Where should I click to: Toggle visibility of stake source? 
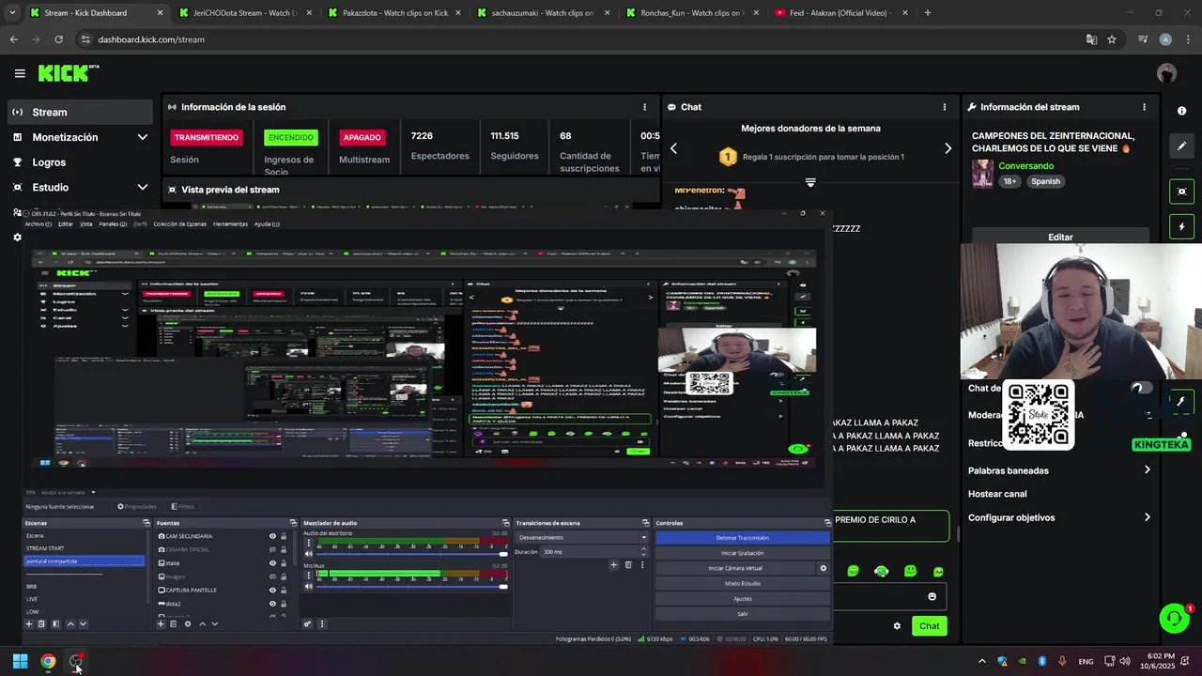tap(272, 563)
